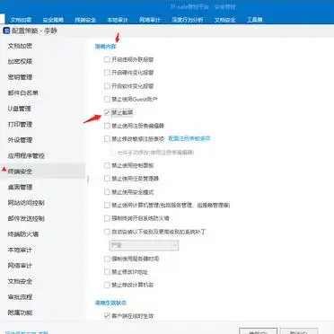This screenshot has width=334, height=334.
Task: Tick 禁止使用计算机管理 checkbox
Action: click(x=107, y=205)
